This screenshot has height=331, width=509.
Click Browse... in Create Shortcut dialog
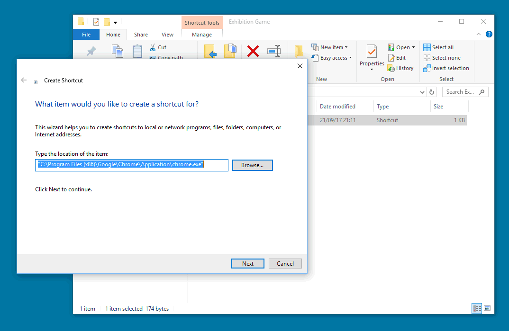[x=252, y=165]
